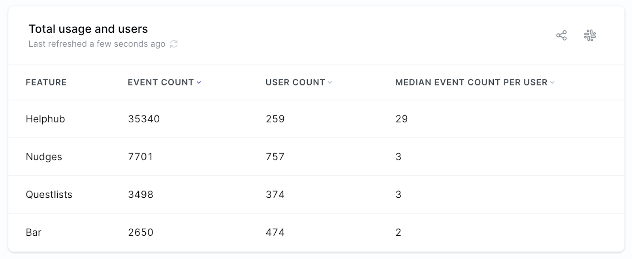Viewport: 632px width, 259px height.
Task: Click the Slack integration icon
Action: coord(590,36)
